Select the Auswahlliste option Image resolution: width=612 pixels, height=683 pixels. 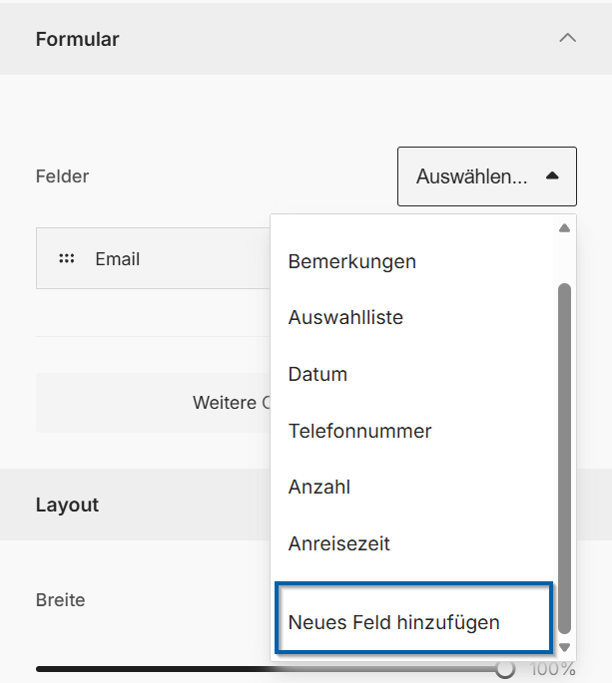(345, 318)
